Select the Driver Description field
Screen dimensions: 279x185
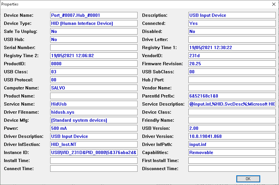pyautogui.click(x=94, y=136)
